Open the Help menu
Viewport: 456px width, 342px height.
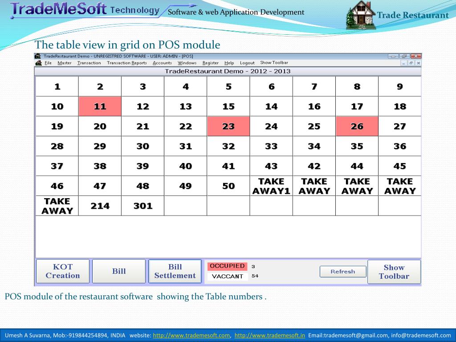coord(229,63)
